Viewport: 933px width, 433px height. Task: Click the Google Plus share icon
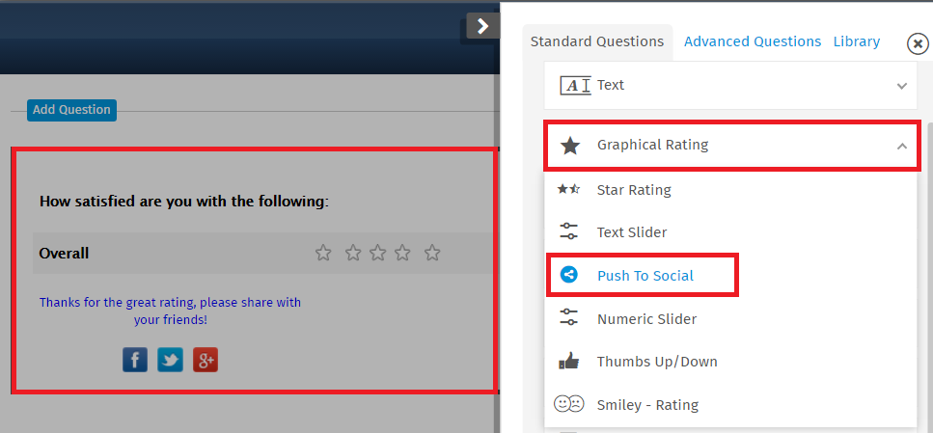[206, 360]
